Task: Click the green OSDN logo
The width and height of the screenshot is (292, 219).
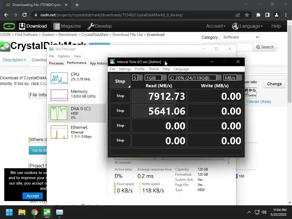Action: (x=9, y=26)
